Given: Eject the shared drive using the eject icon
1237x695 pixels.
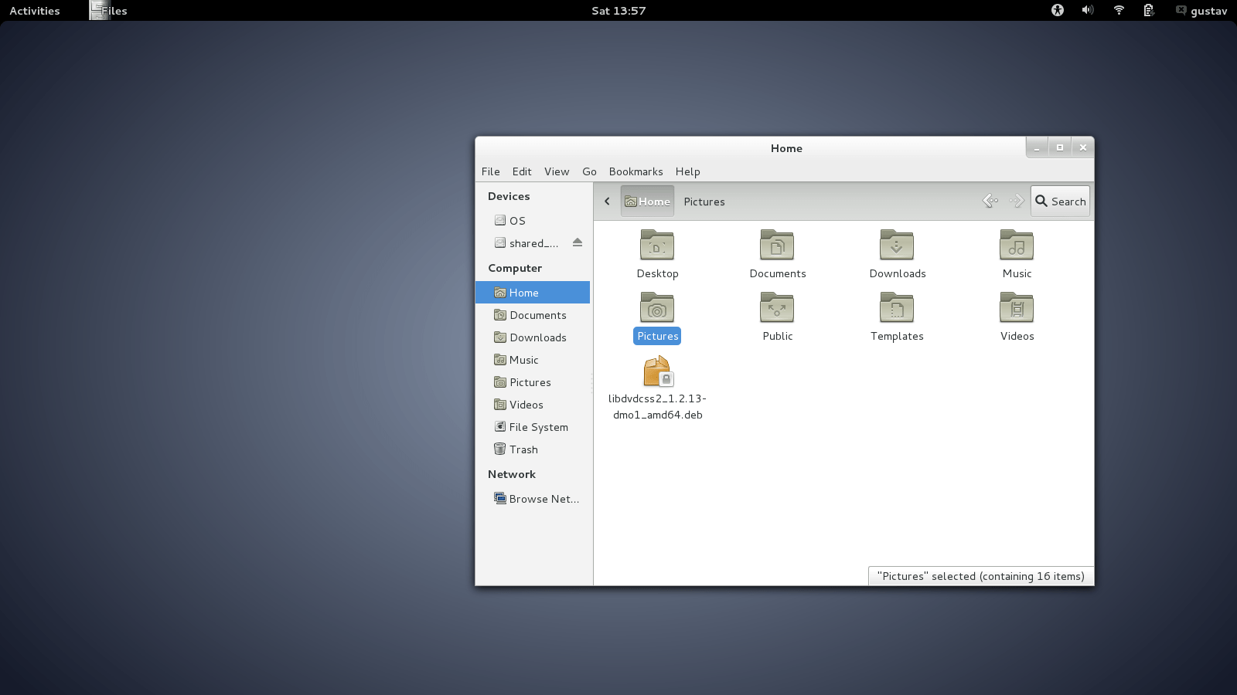Looking at the screenshot, I should 577,242.
